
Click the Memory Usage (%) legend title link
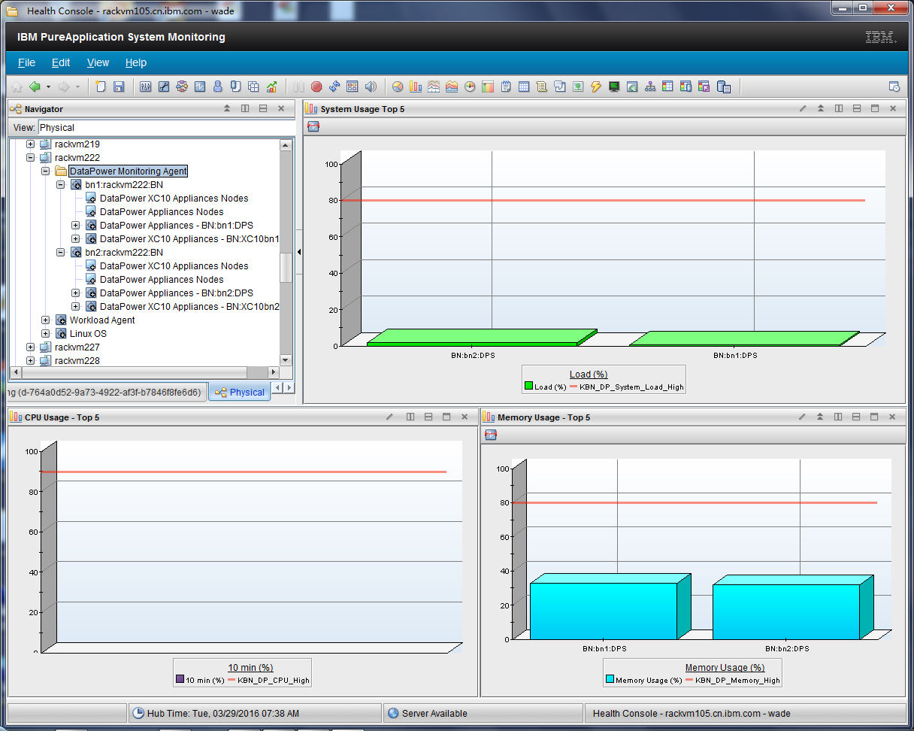point(725,668)
